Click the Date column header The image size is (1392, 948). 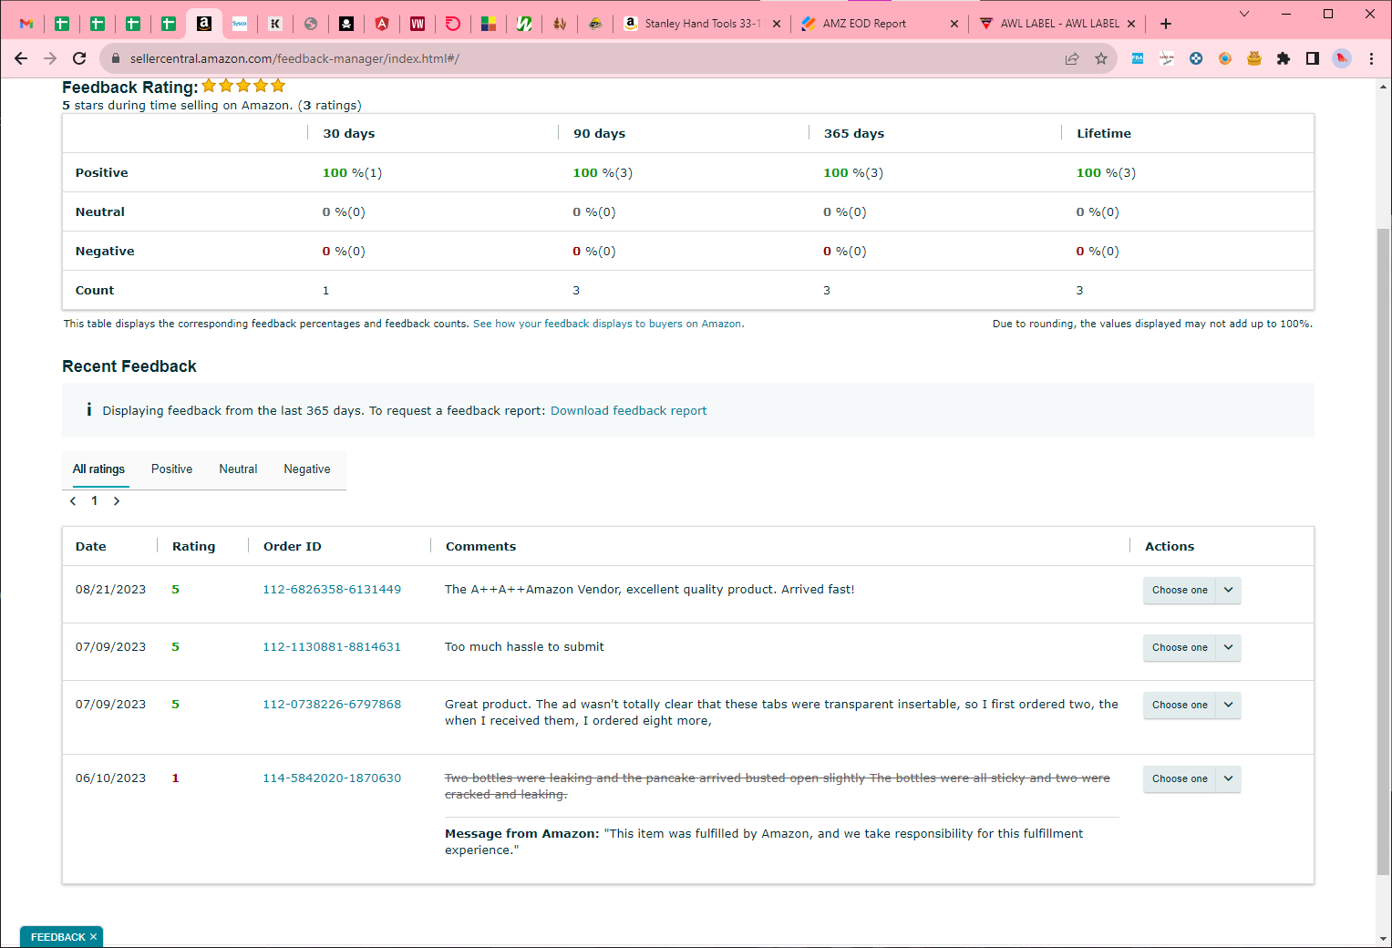tap(91, 547)
